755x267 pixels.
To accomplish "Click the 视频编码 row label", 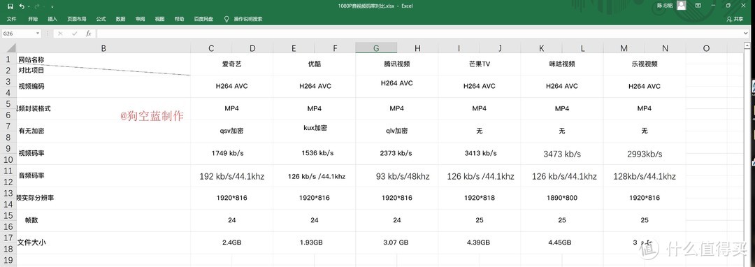I will click(x=31, y=86).
